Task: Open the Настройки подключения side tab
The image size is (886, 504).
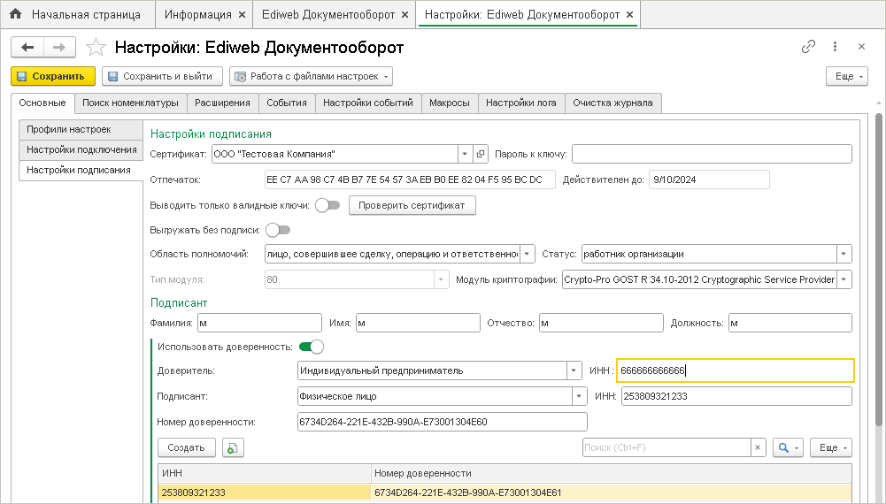Action: (81, 149)
